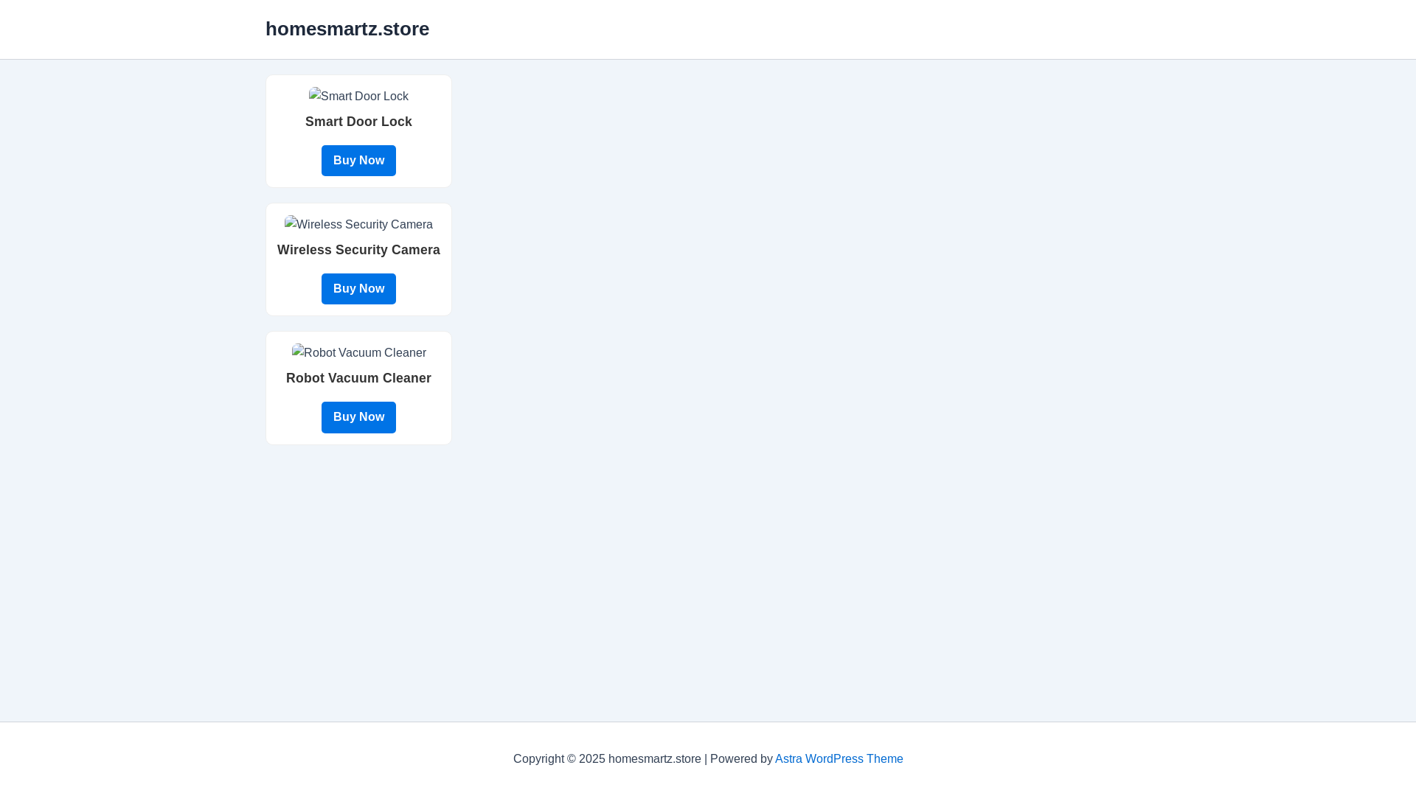Buy the Smart Door Lock now
1416x796 pixels.
click(x=358, y=161)
